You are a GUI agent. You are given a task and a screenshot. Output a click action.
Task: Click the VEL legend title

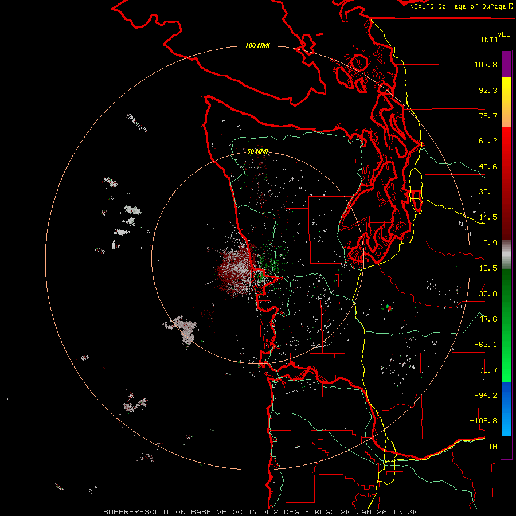[503, 34]
